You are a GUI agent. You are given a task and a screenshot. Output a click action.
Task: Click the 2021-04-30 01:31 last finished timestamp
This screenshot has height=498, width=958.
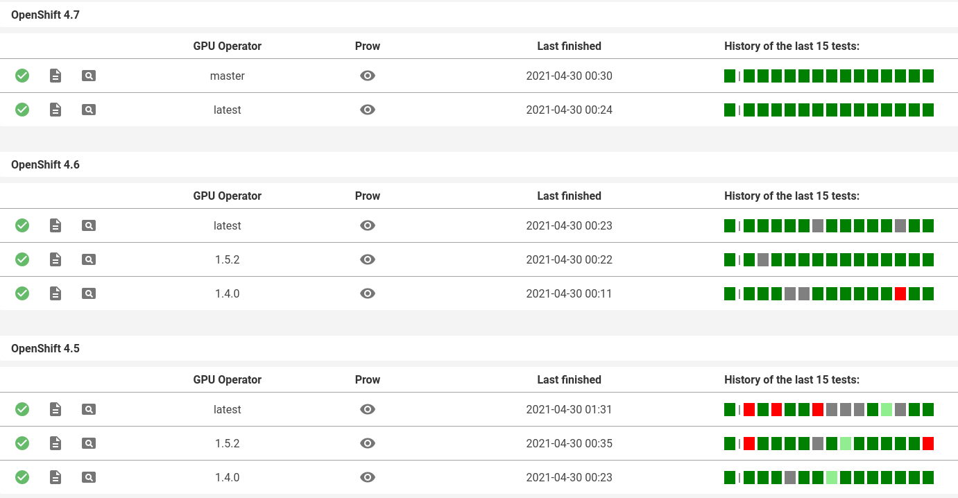[x=569, y=409]
